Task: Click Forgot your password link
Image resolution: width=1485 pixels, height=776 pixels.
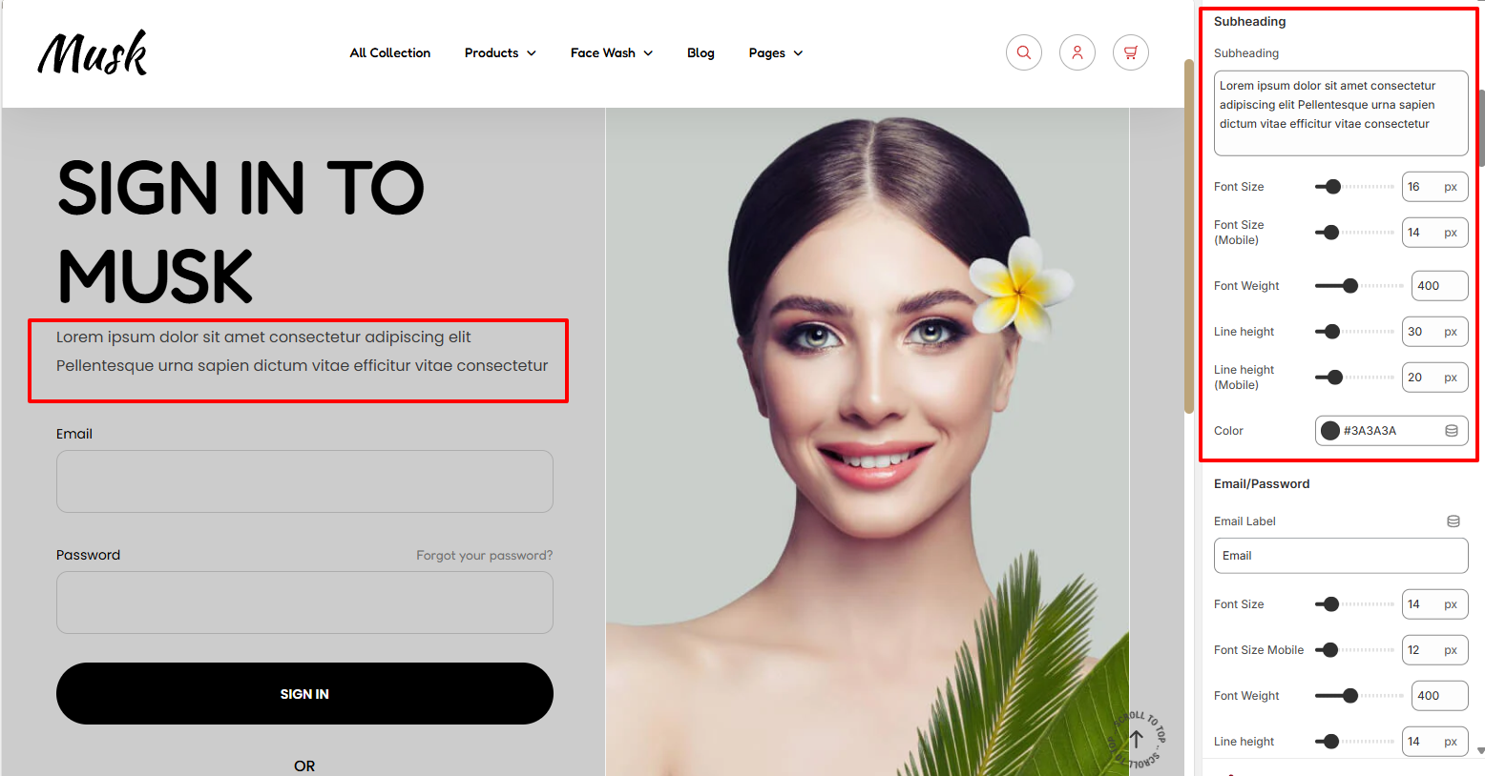Action: [x=484, y=555]
